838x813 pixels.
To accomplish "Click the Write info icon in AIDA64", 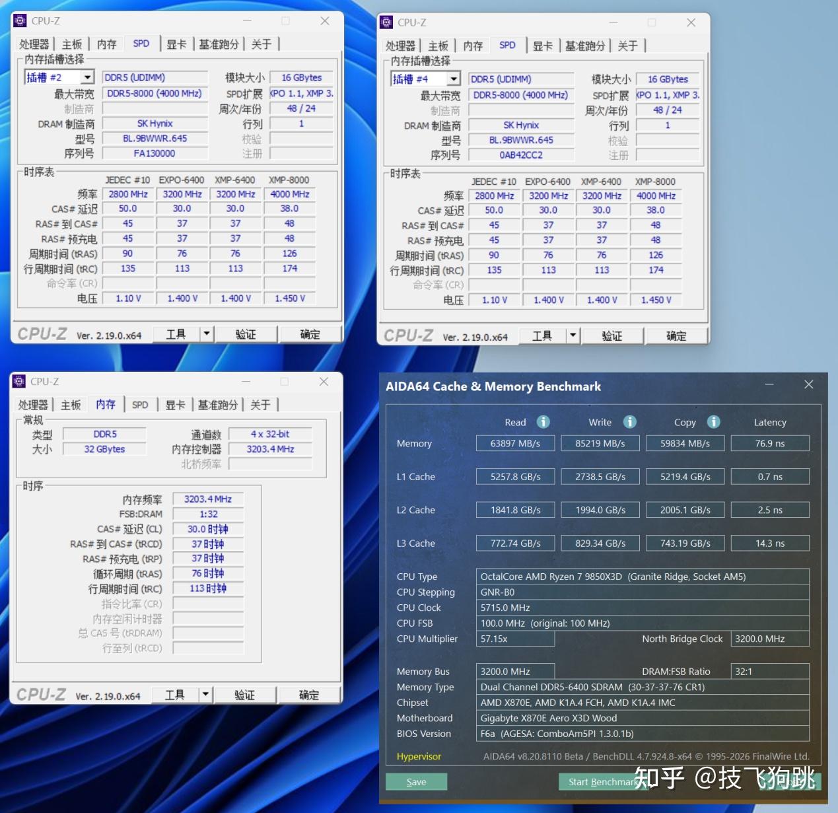I will pos(629,422).
